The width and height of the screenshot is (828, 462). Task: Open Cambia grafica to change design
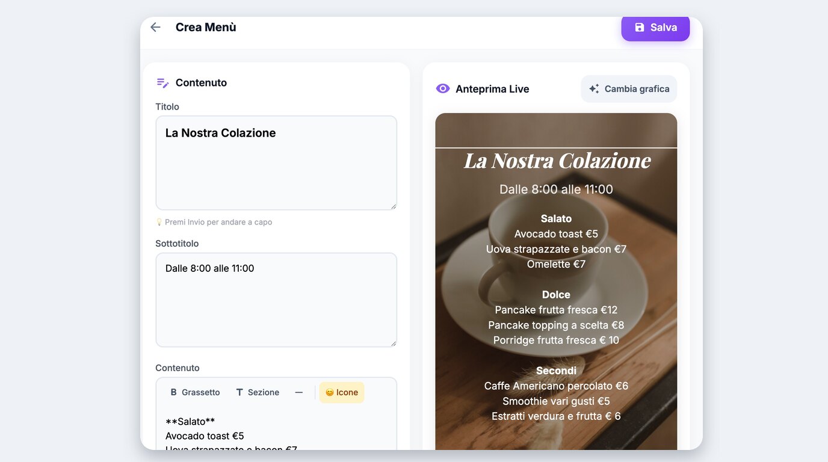tap(629, 89)
